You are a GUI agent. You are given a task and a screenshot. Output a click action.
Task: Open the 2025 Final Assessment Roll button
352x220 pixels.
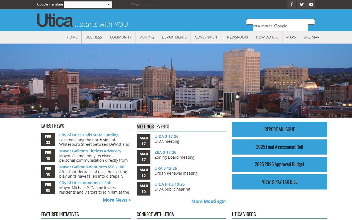(x=279, y=147)
